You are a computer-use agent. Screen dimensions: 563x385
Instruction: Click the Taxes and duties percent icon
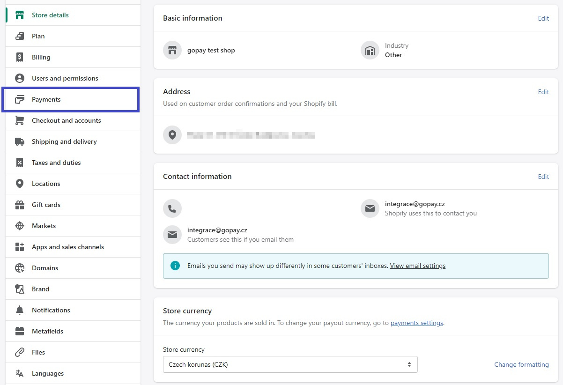[20, 163]
